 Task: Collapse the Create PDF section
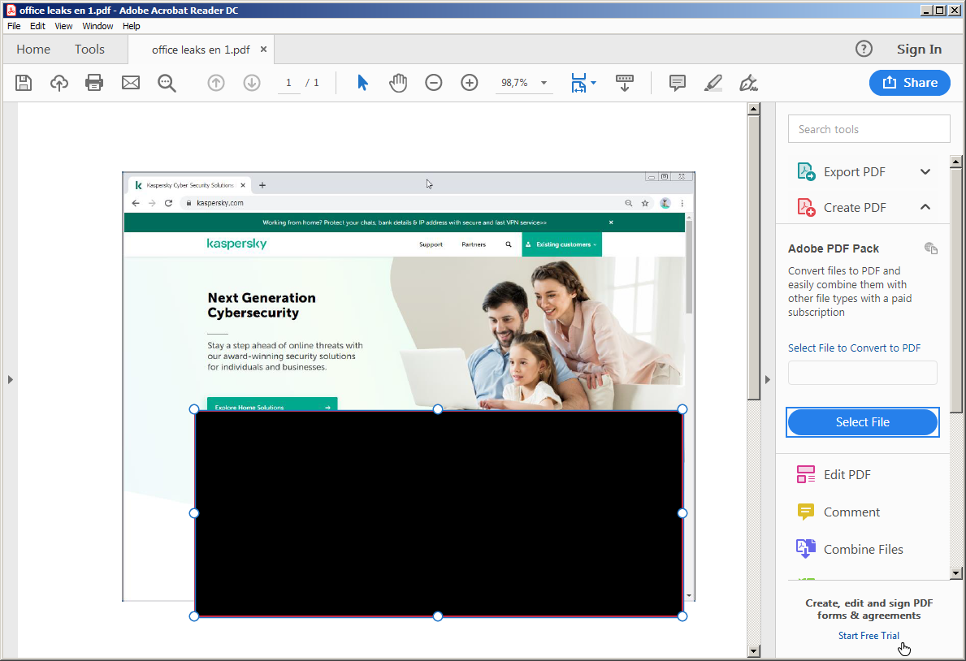tap(925, 207)
